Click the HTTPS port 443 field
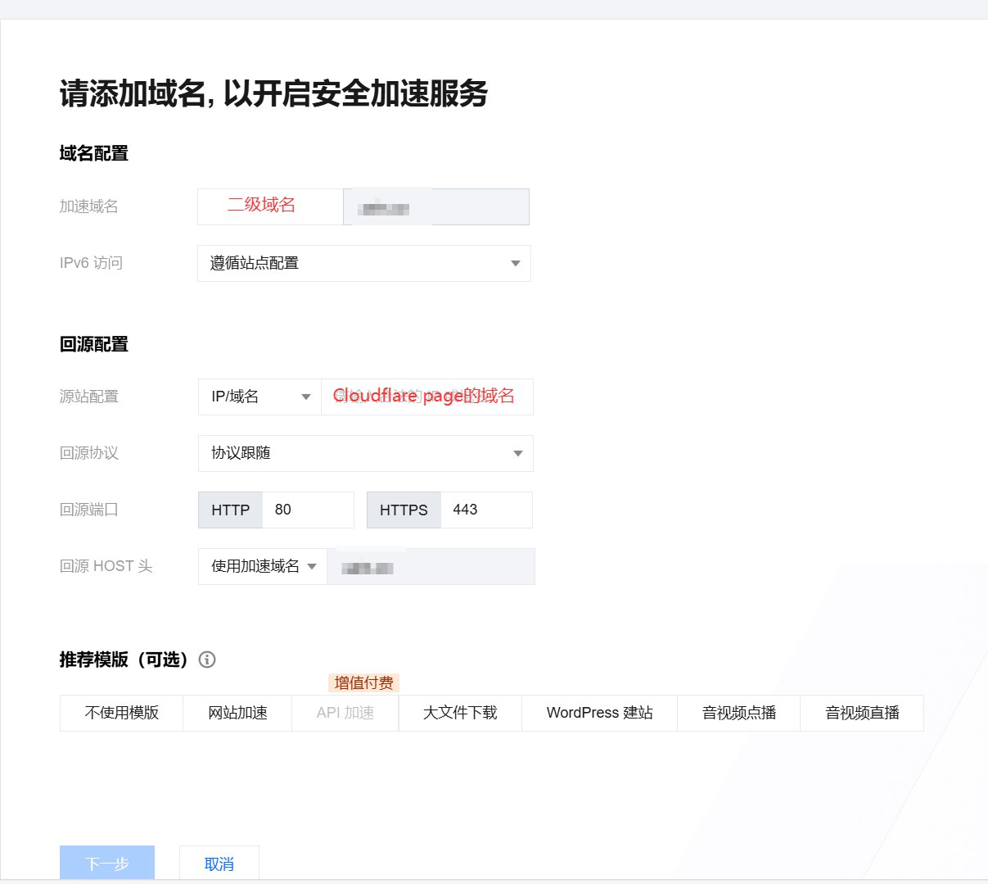988x884 pixels. [x=486, y=510]
